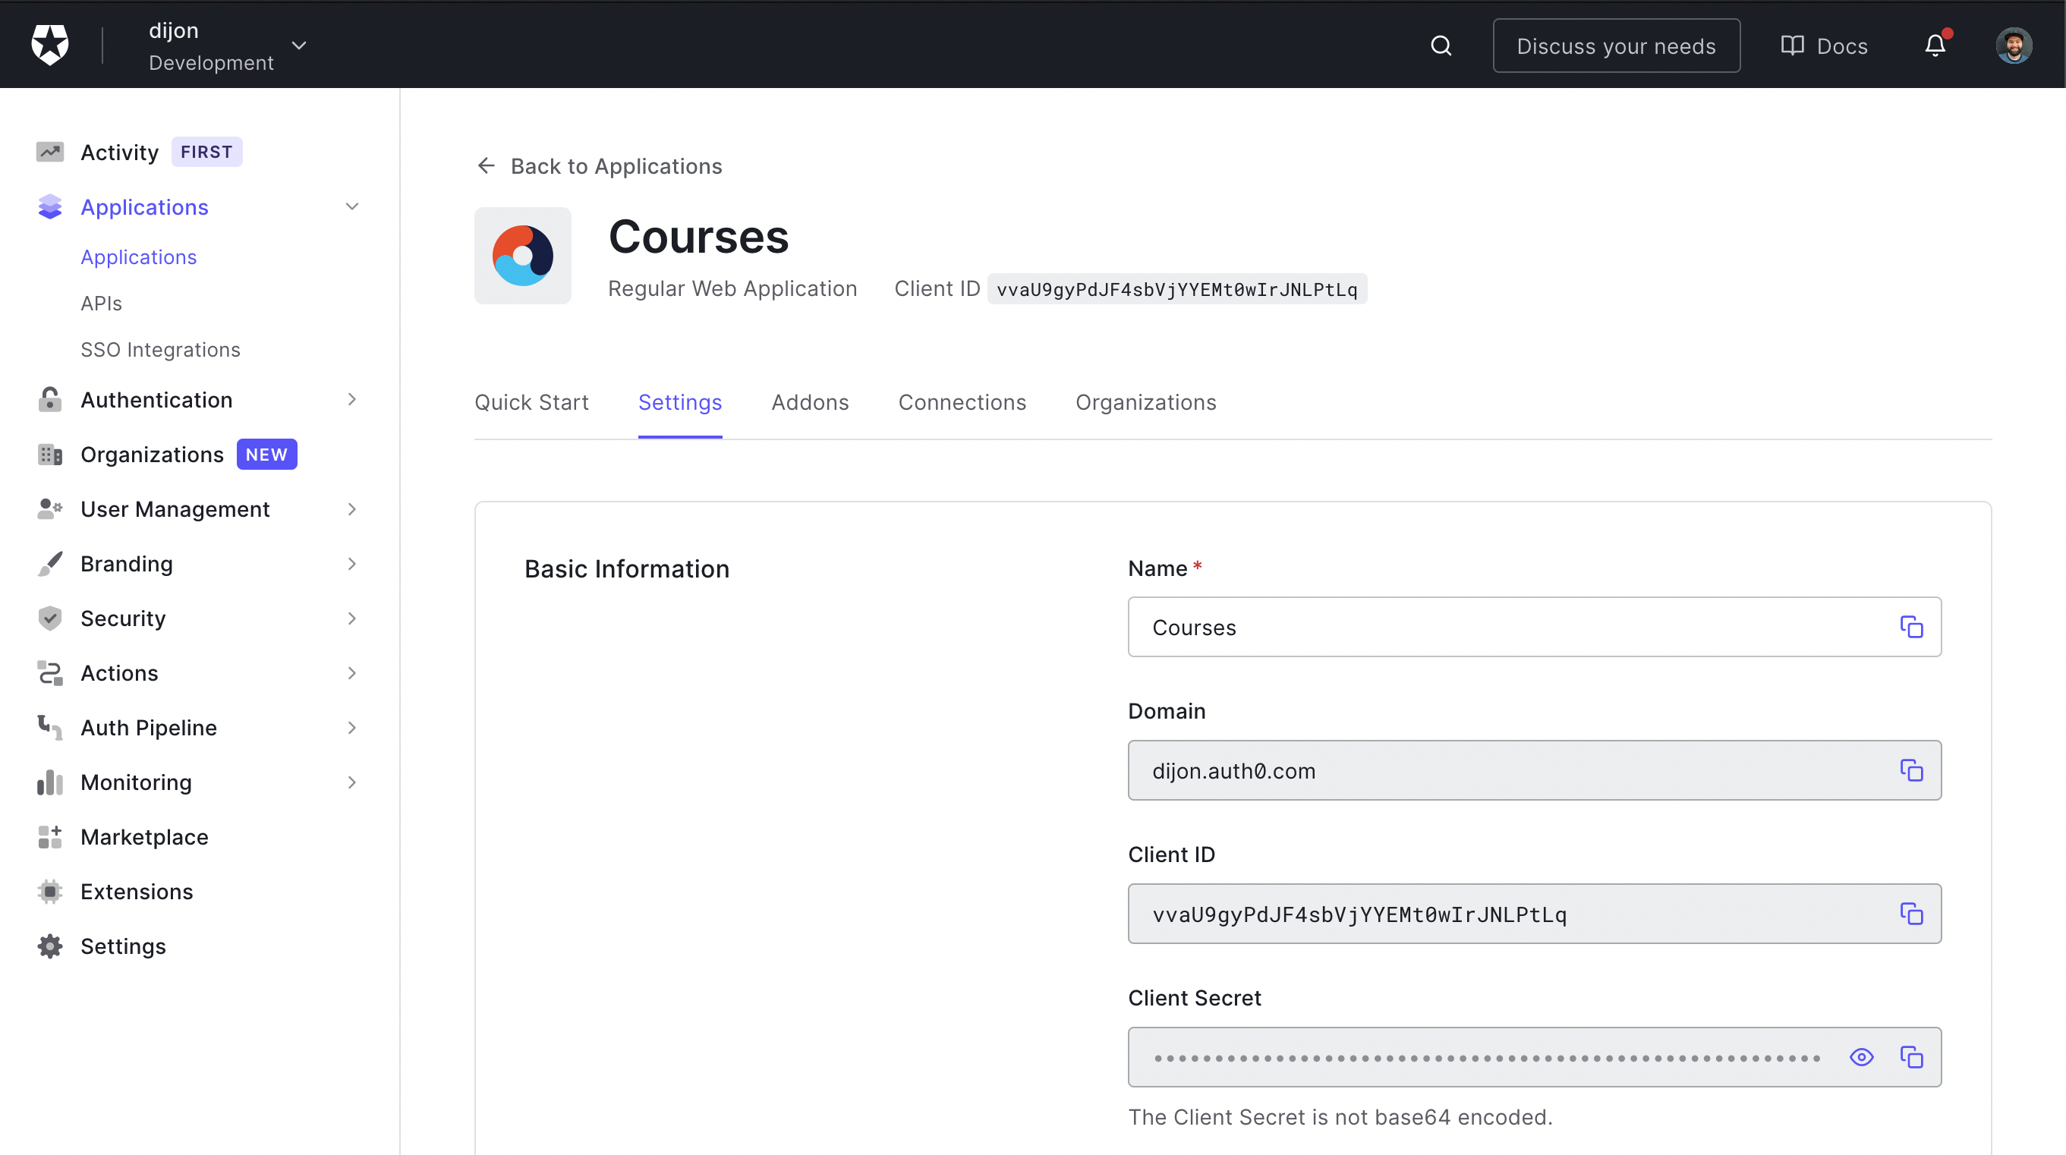2066x1155 pixels.
Task: Copy the Client ID field value
Action: [x=1911, y=914]
